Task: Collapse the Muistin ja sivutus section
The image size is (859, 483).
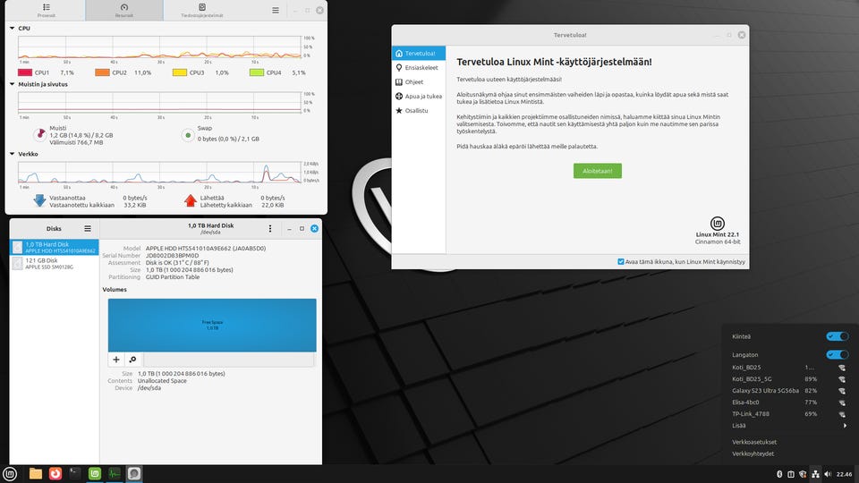Action: tap(12, 84)
